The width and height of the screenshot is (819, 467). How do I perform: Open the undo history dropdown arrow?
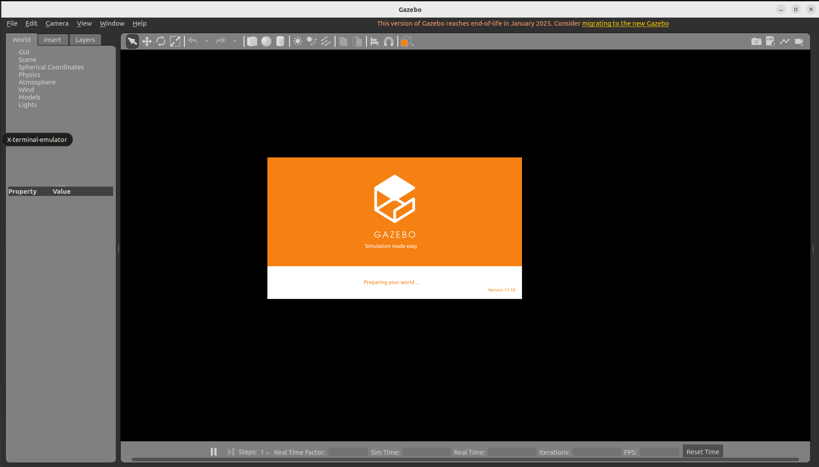coord(206,42)
